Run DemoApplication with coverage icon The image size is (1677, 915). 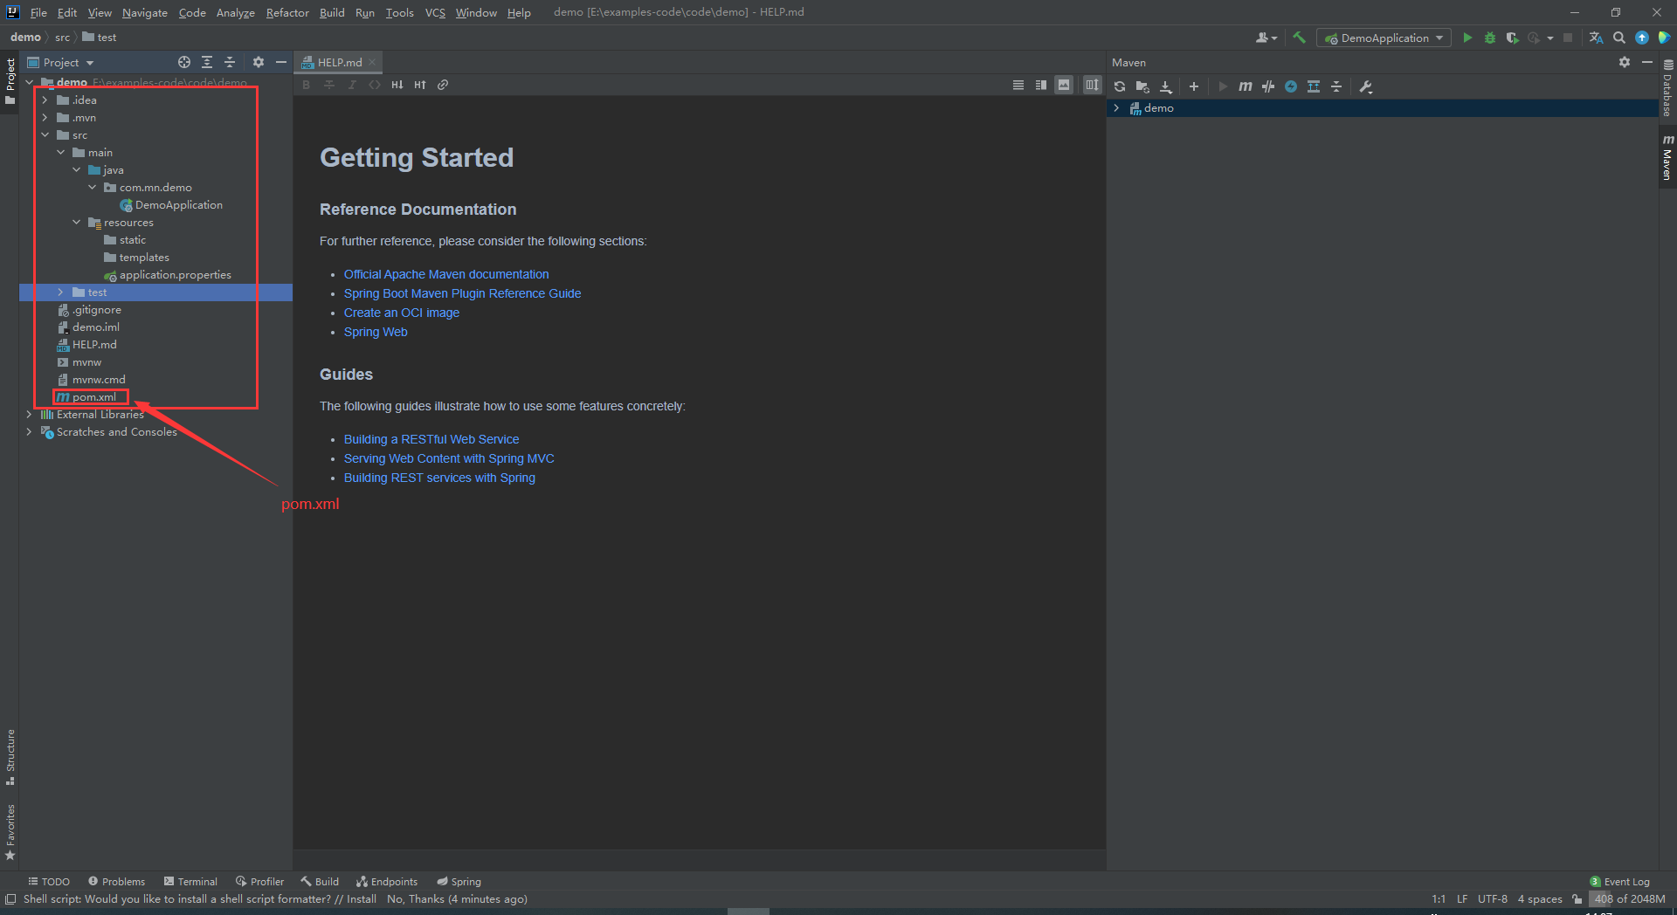[x=1513, y=38]
